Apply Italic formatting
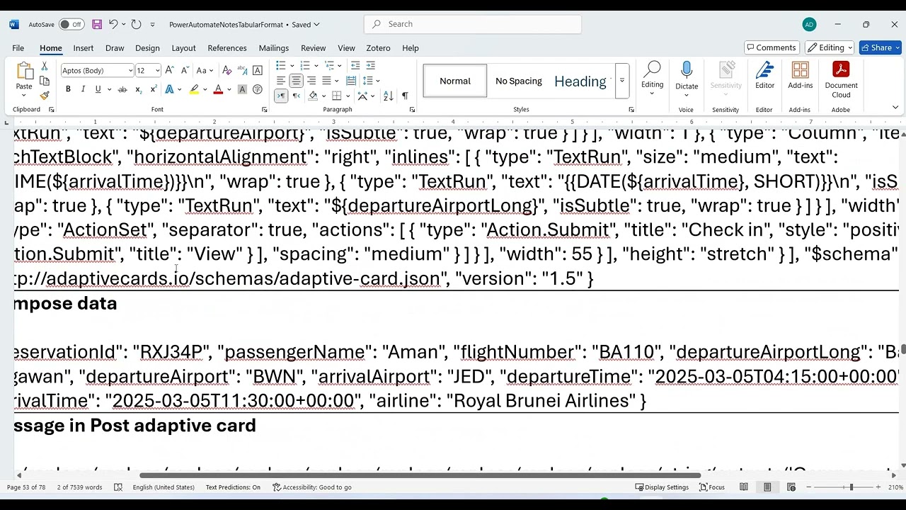The height and width of the screenshot is (510, 906). [x=83, y=89]
